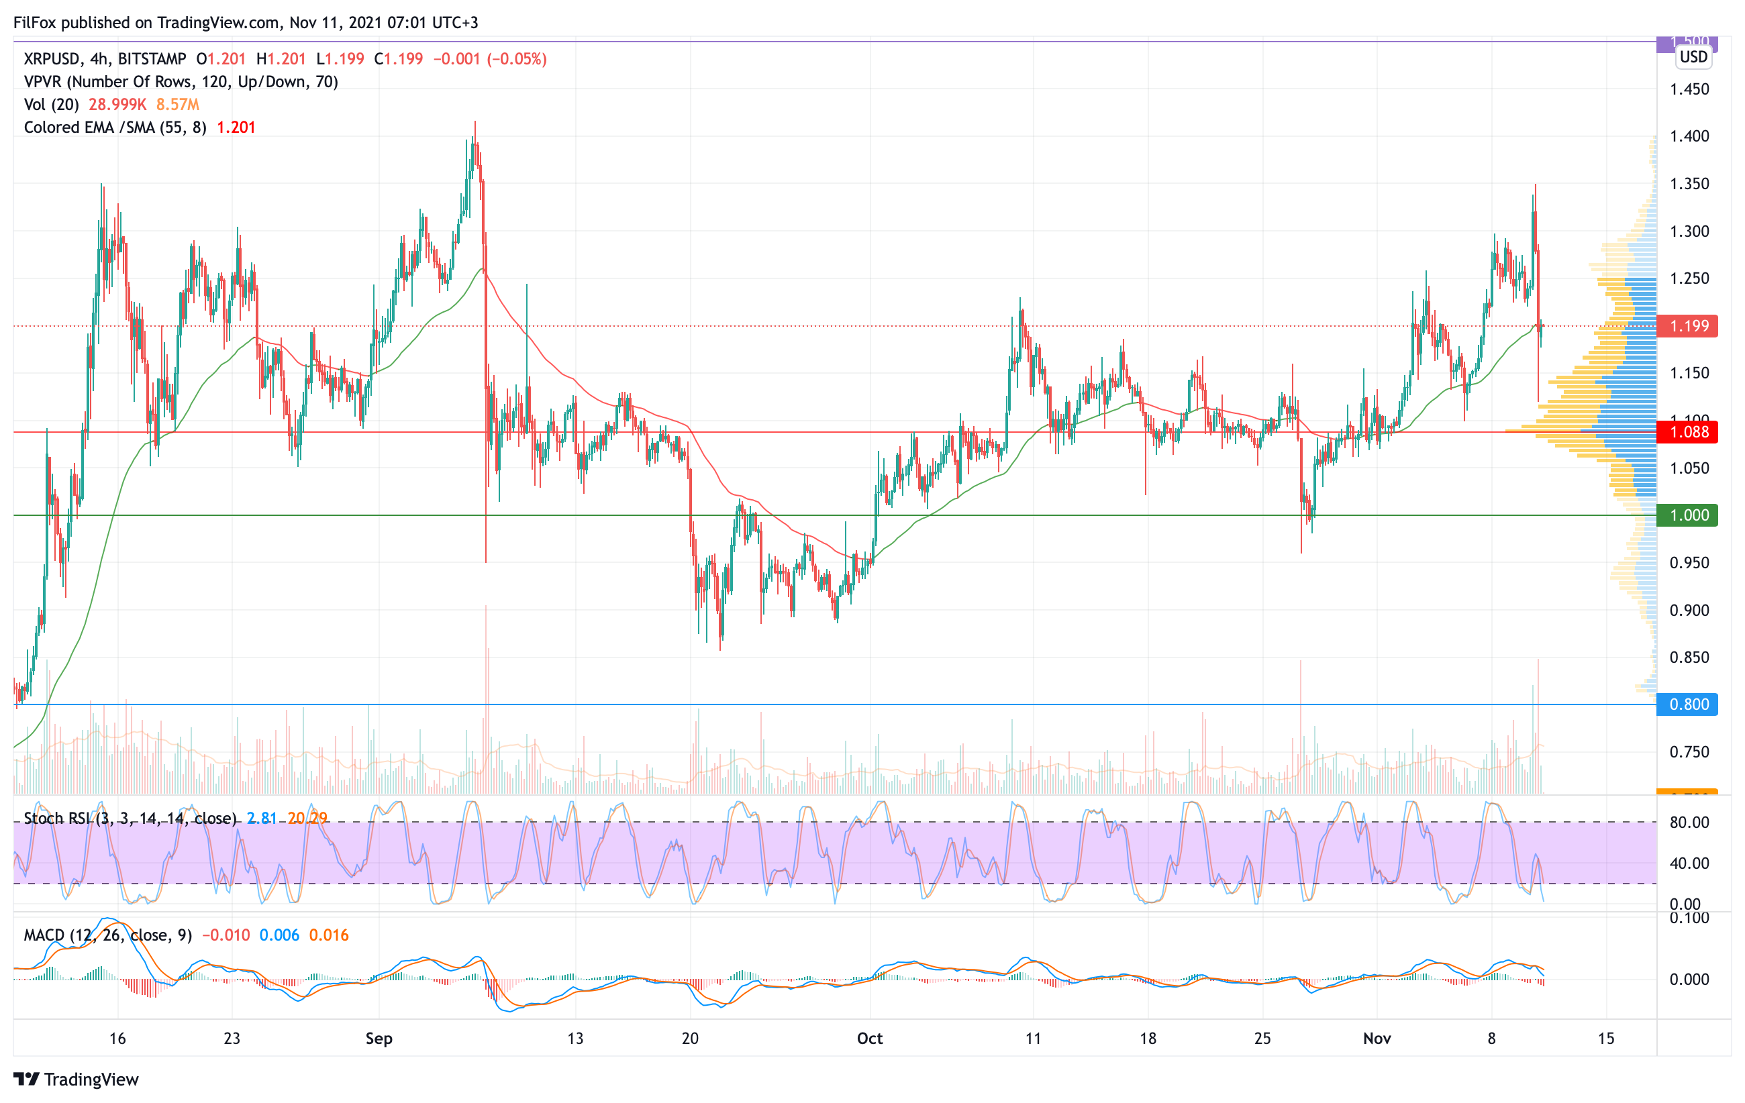Click the red 1.088 price level tag
1745x1103 pixels.
pyautogui.click(x=1687, y=432)
